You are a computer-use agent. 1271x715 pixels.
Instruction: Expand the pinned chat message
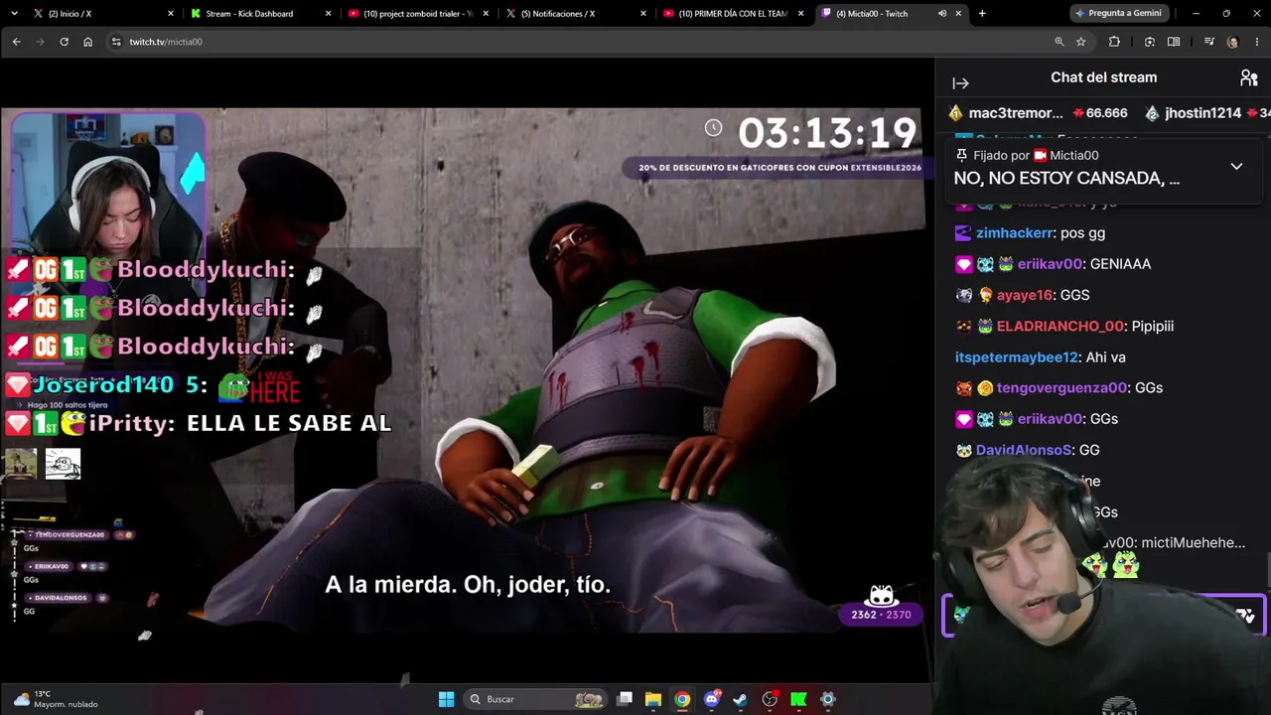pos(1236,167)
